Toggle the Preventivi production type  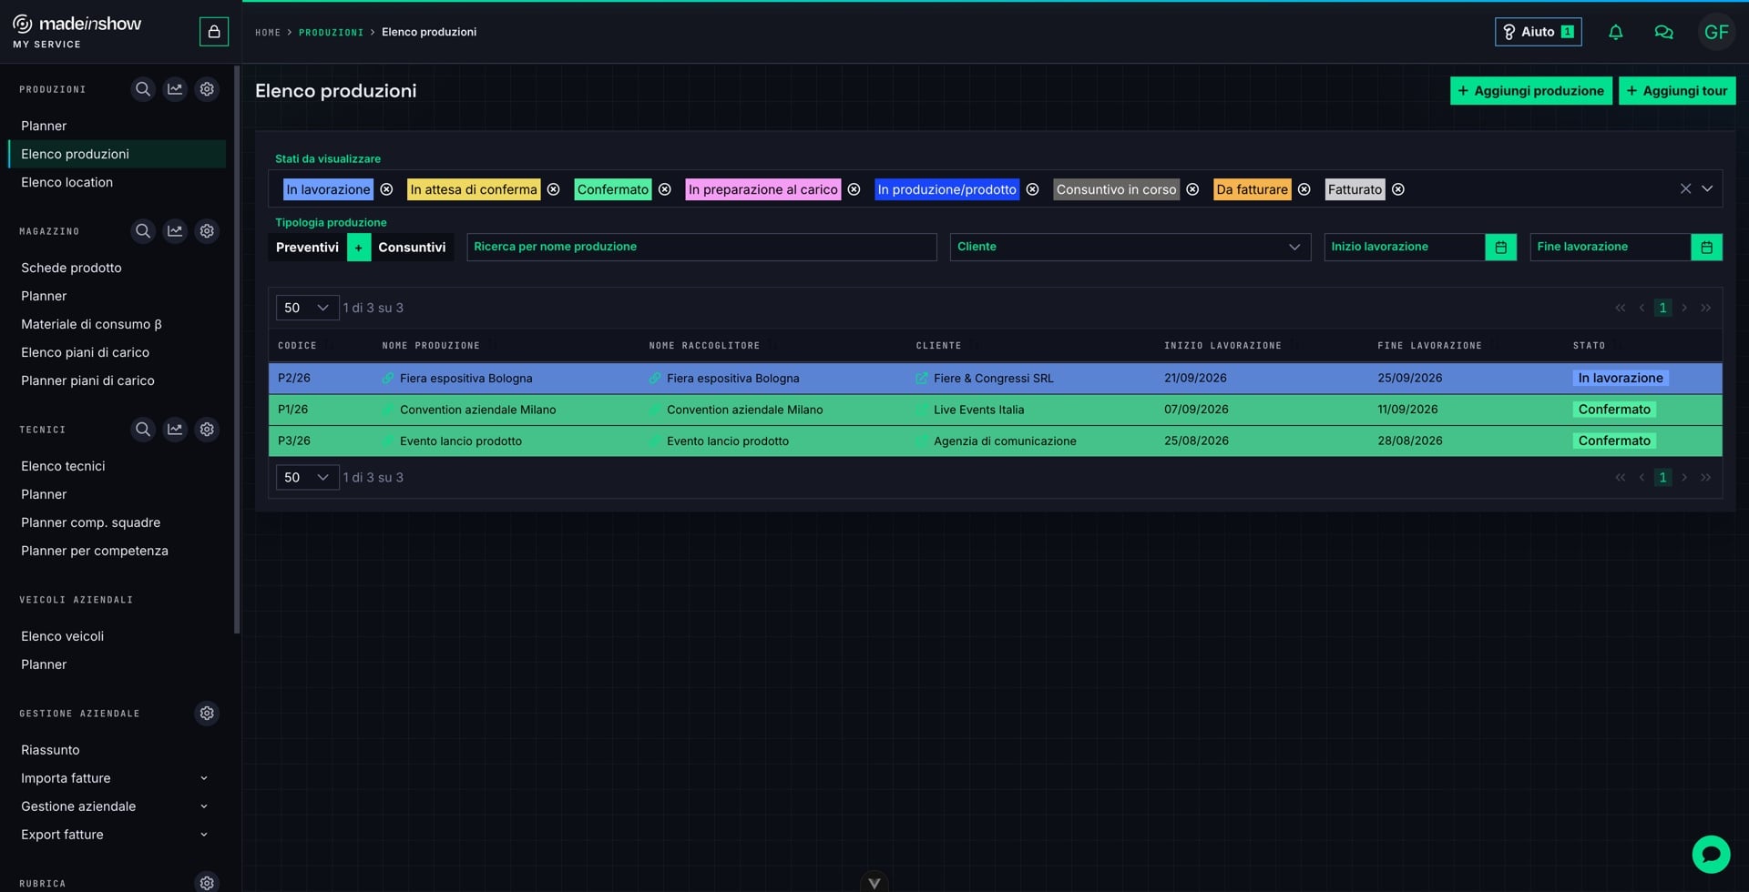[307, 248]
